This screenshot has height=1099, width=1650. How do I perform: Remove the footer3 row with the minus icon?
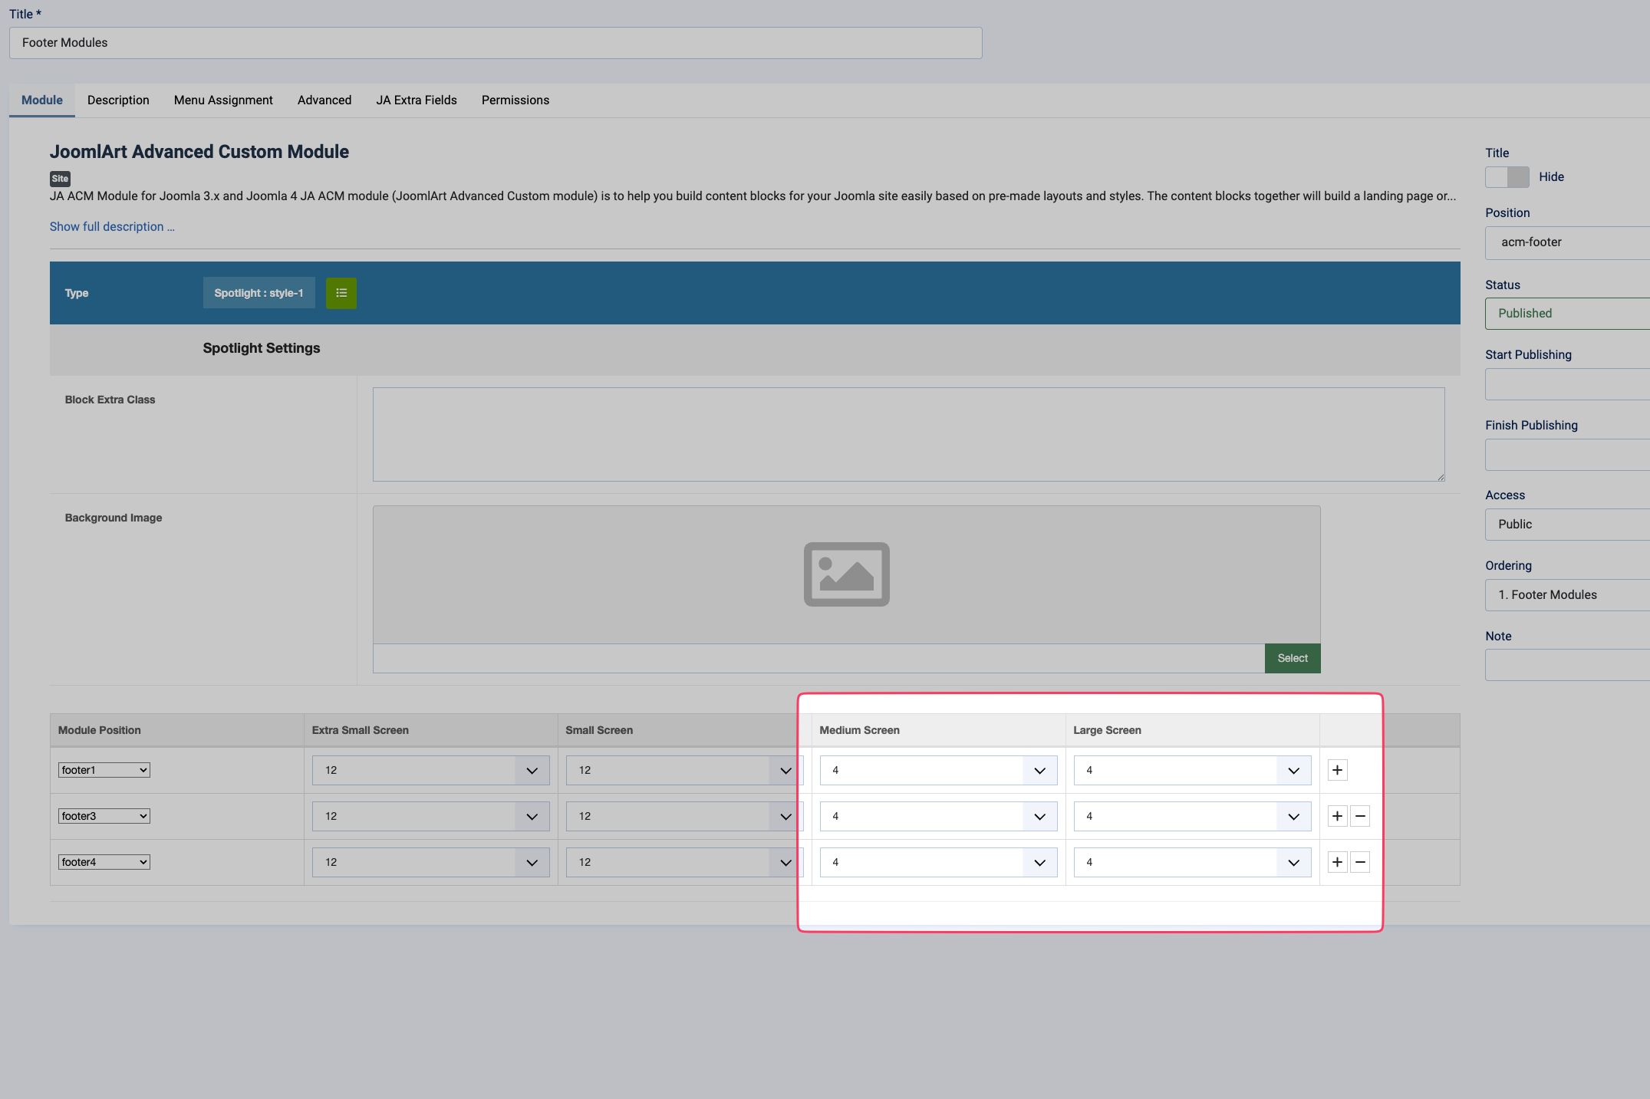point(1360,816)
